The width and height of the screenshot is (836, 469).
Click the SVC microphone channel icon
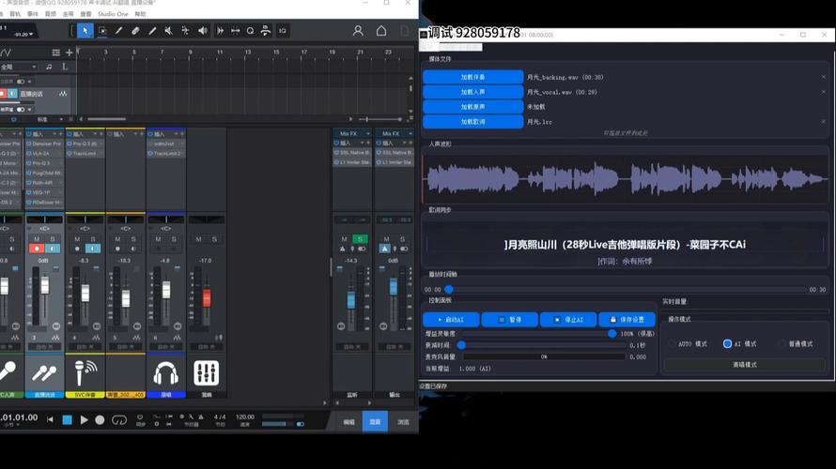coord(85,372)
